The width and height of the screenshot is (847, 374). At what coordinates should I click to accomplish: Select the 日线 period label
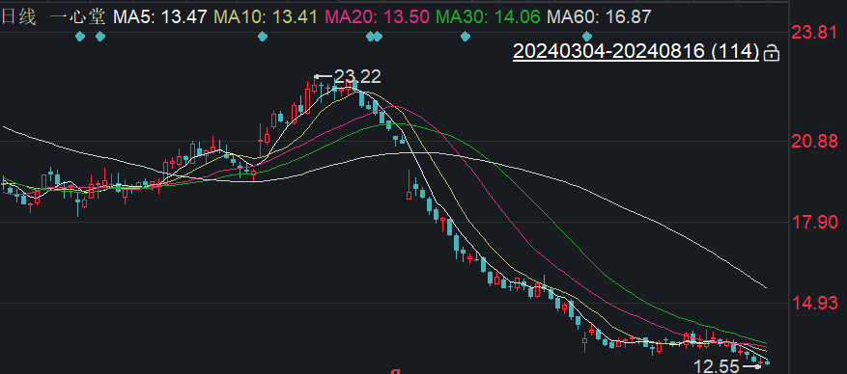[x=17, y=16]
